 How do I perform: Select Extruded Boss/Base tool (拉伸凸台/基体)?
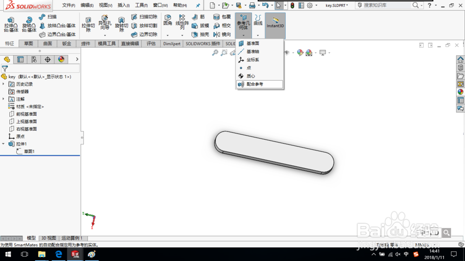pos(11,24)
